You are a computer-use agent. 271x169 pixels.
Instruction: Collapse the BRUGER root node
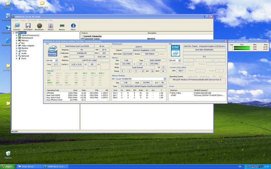[14, 33]
